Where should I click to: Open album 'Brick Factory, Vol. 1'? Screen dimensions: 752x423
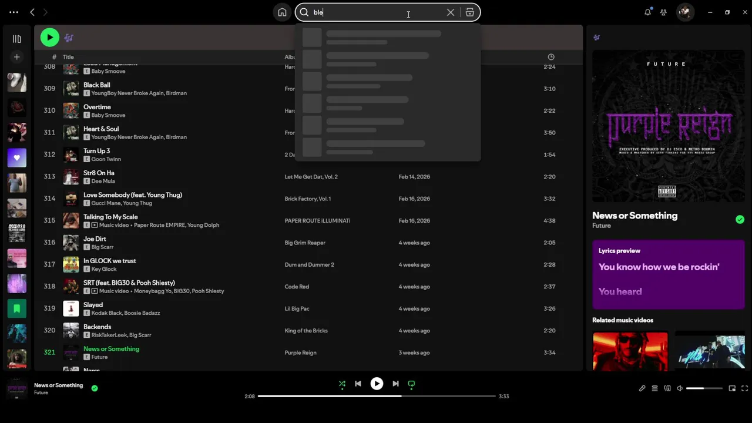pos(308,199)
